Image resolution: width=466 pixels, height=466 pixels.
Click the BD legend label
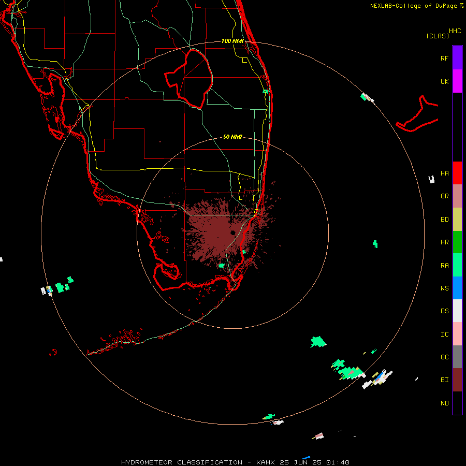[444, 220]
